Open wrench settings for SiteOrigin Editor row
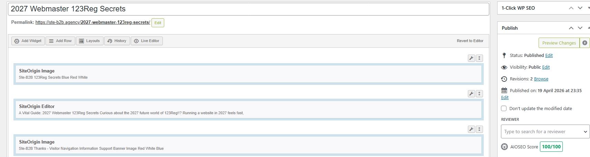Image resolution: width=590 pixels, height=157 pixels. coord(471,94)
